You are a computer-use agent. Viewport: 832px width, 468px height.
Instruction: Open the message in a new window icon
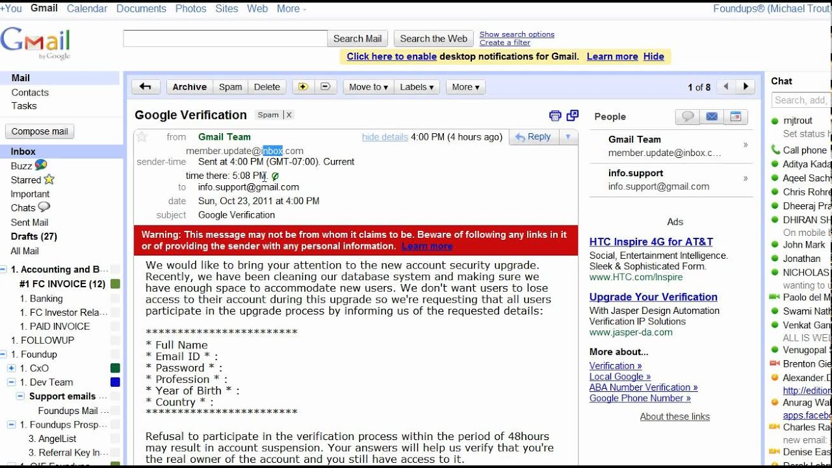click(x=573, y=116)
